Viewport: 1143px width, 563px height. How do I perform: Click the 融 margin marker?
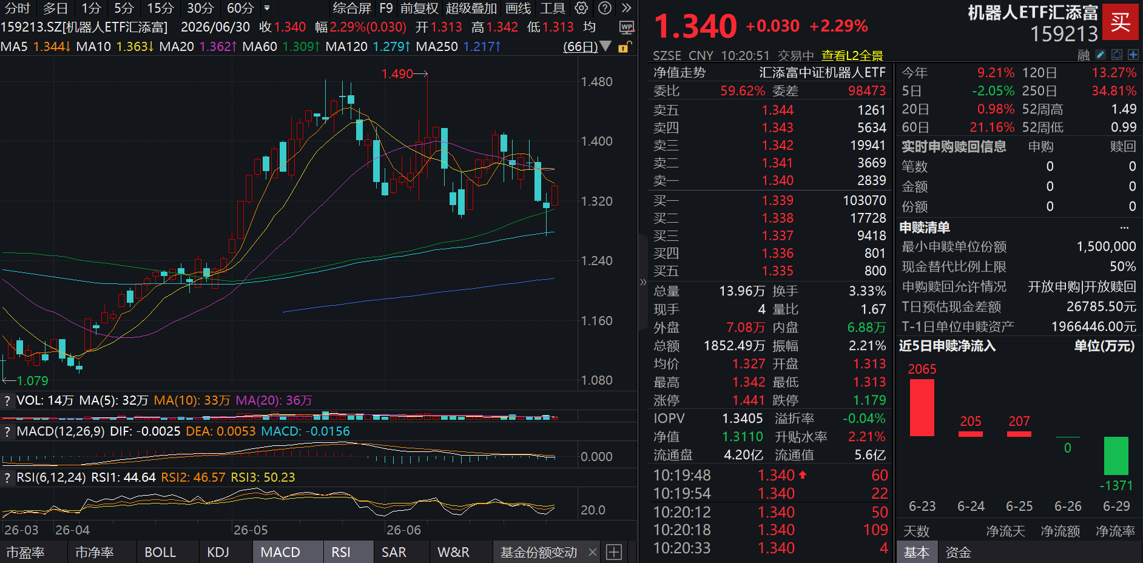coord(1084,55)
